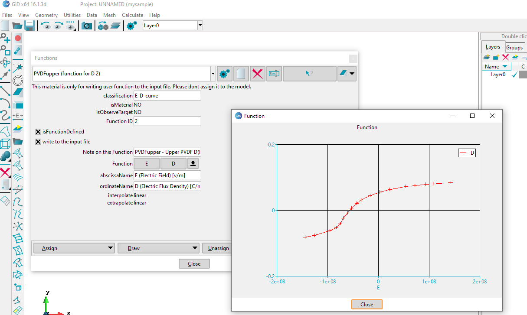Switch to the Groups tab
The image size is (527, 315).
(x=514, y=47)
